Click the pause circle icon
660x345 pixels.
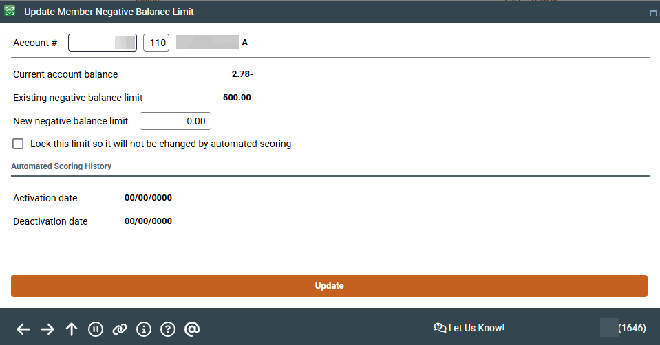96,329
